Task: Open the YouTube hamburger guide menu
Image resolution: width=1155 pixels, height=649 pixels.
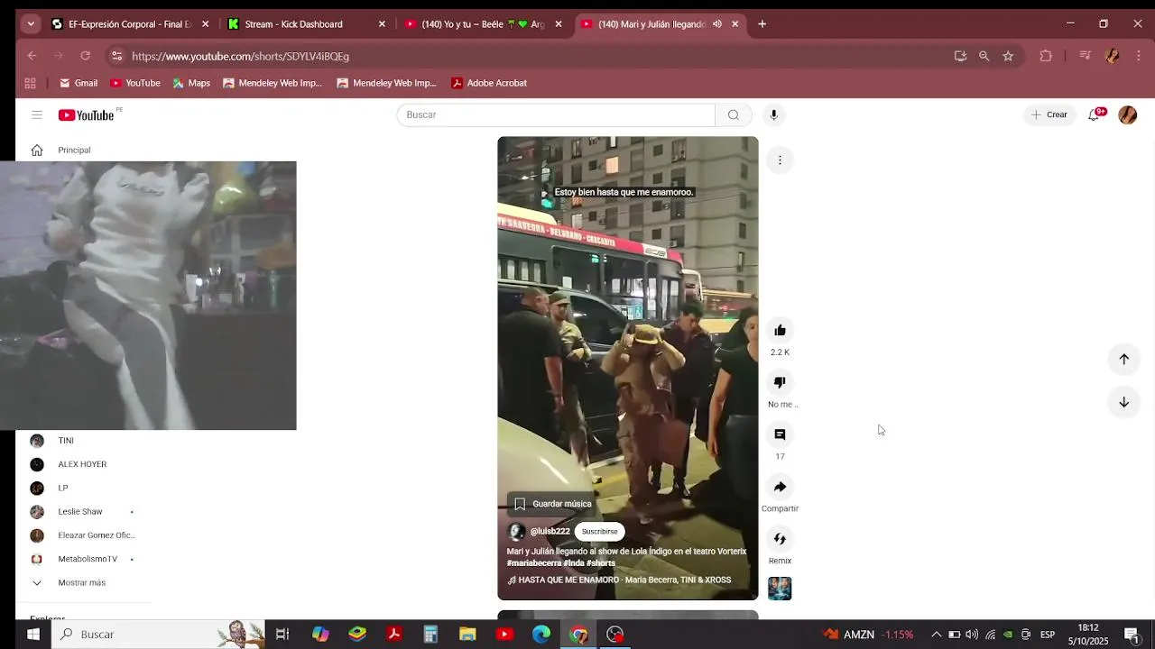Action: click(37, 114)
